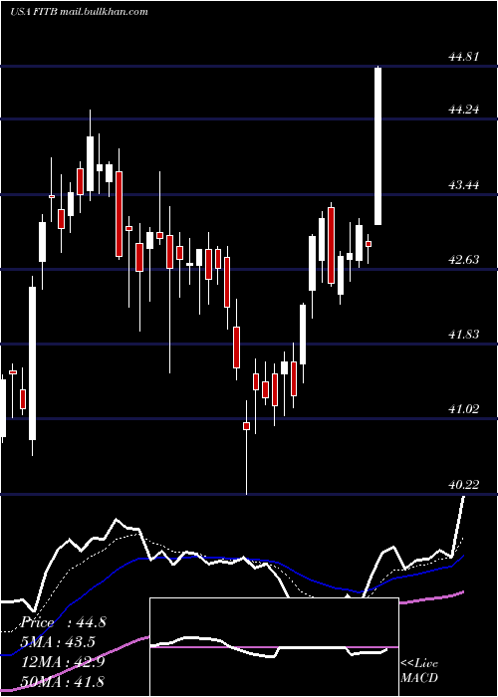
Task: Click the 41.02 price level label
Action: 464,409
